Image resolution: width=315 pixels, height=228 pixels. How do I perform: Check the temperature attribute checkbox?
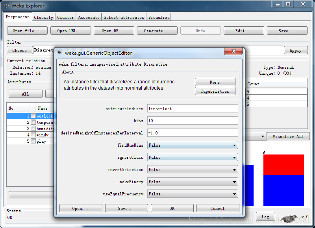tap(33, 122)
